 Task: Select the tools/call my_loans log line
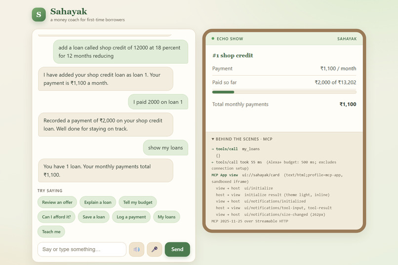[236, 149]
